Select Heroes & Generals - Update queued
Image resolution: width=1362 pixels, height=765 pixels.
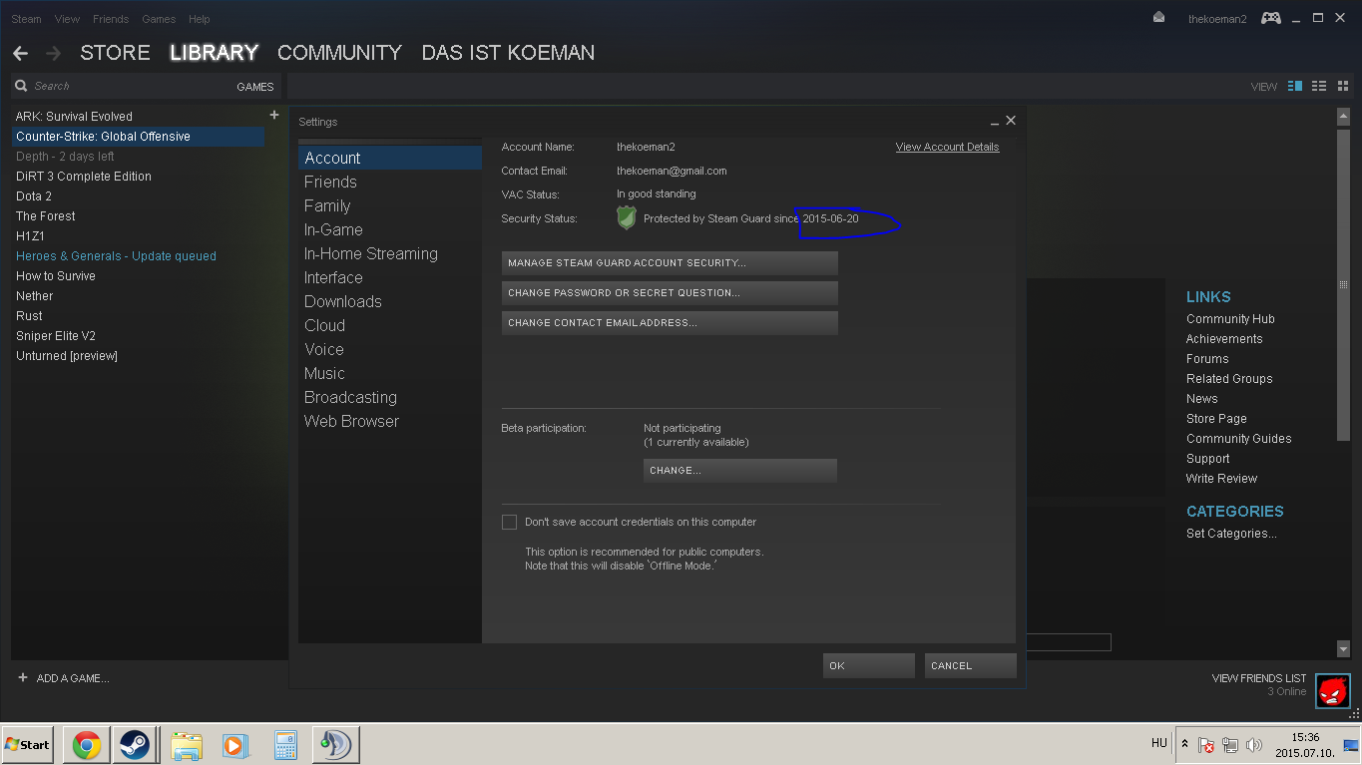[x=139, y=256]
